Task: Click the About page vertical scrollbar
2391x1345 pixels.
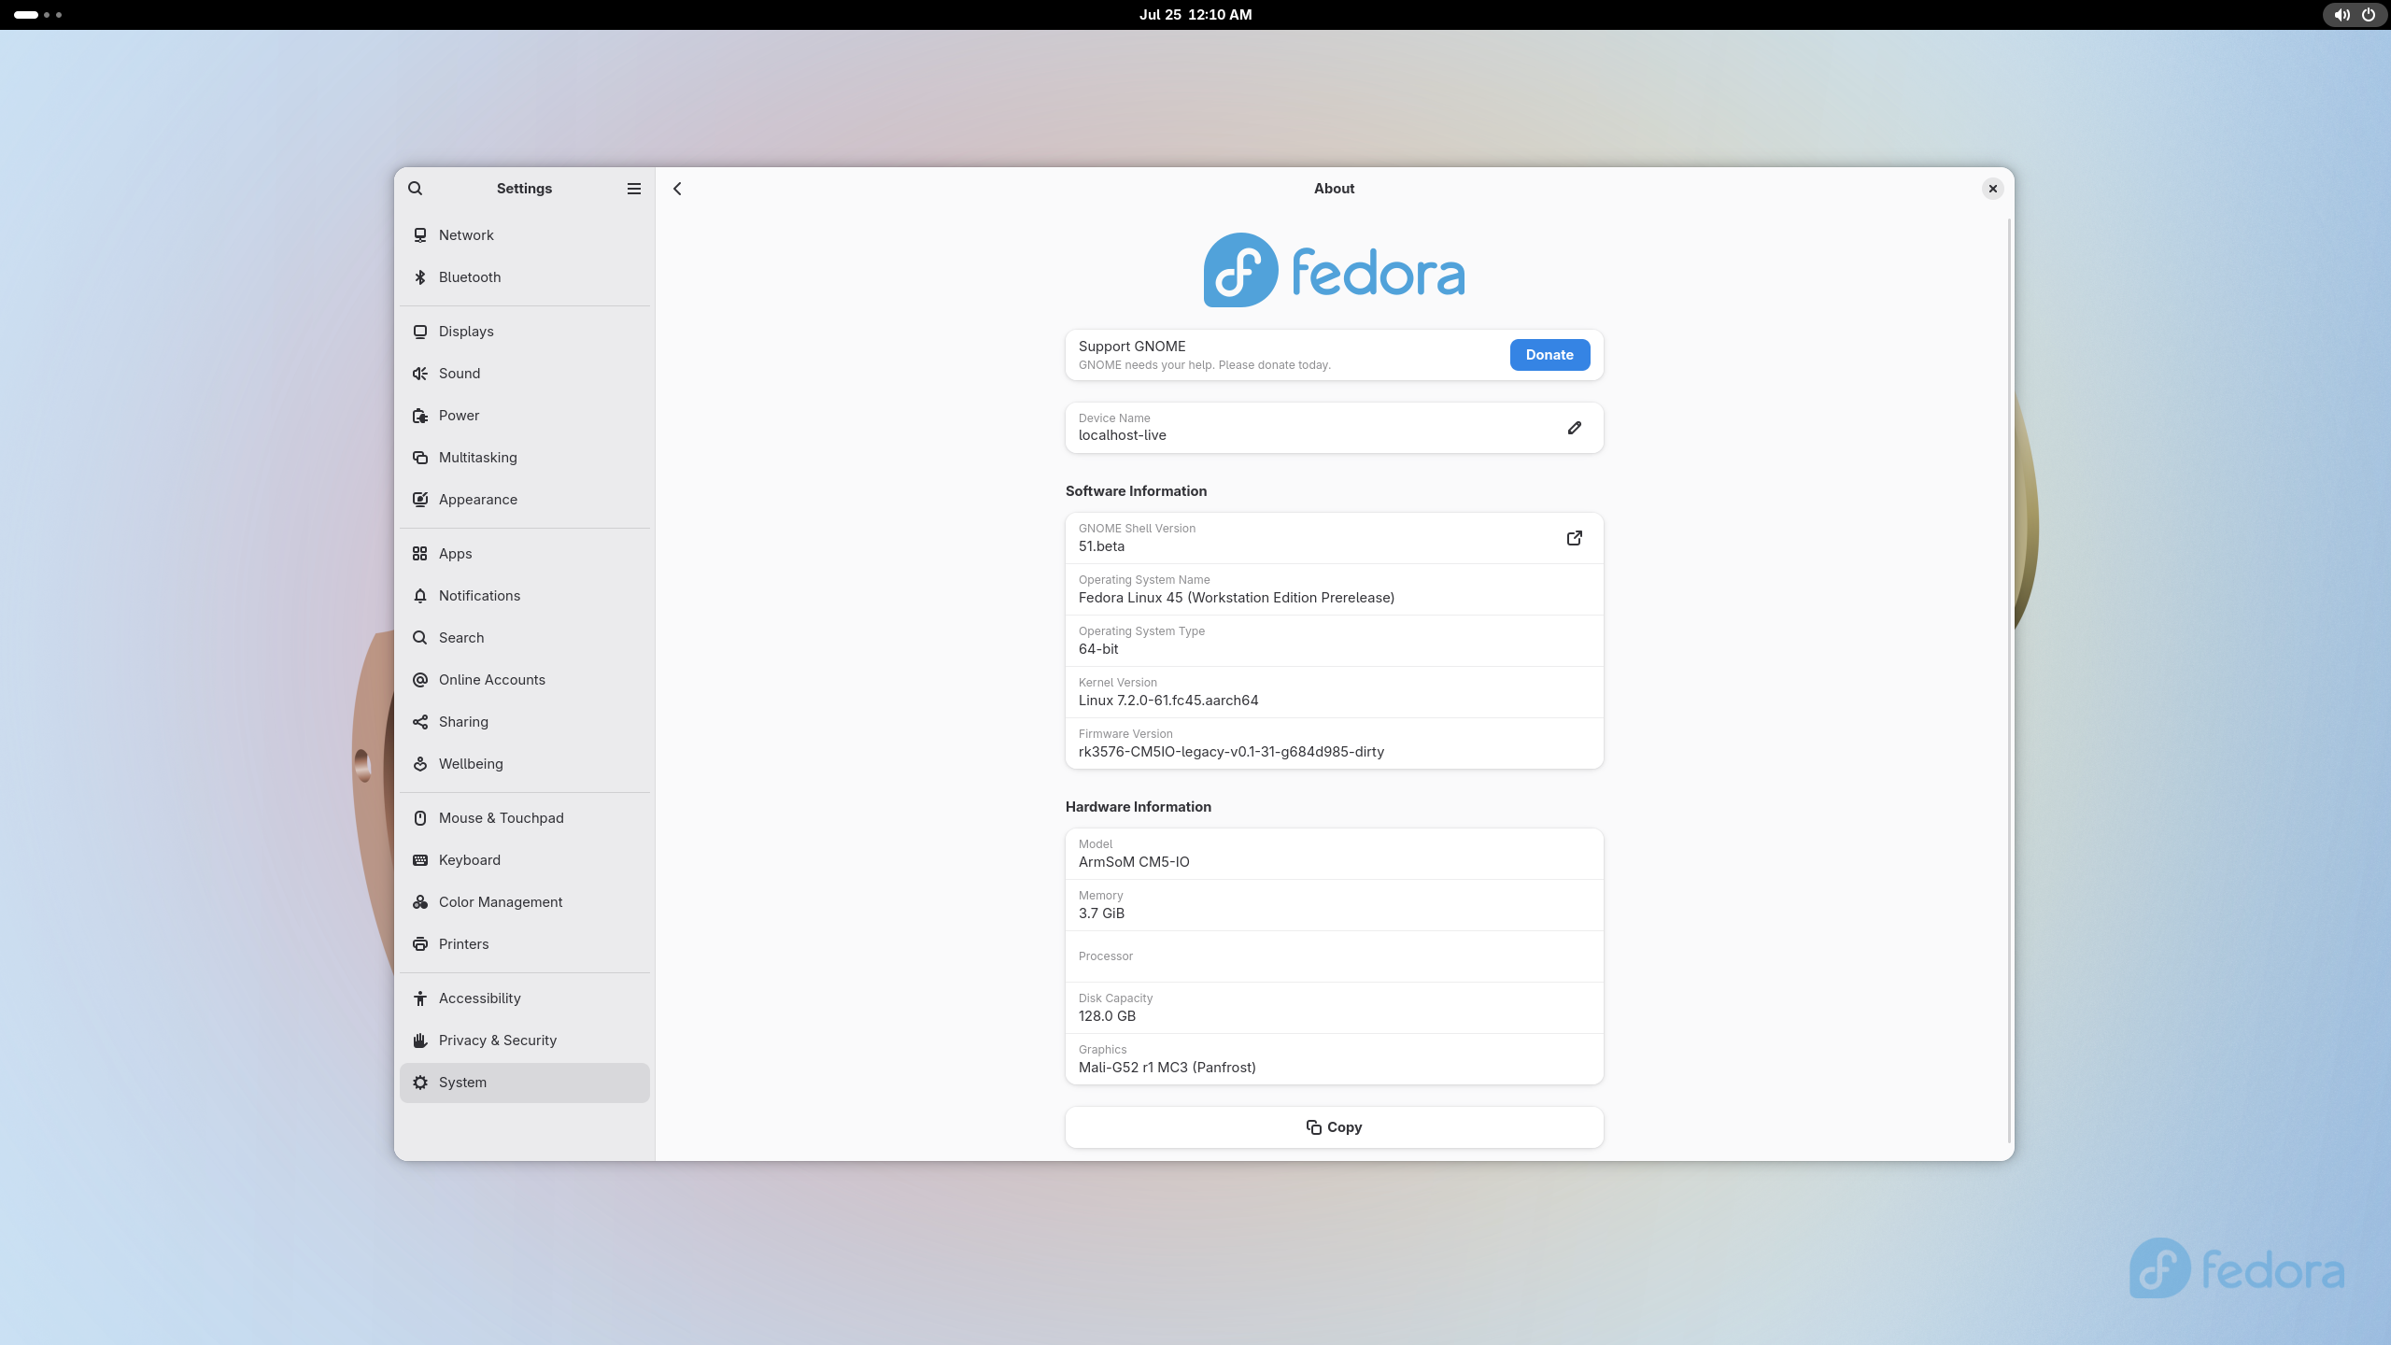Action: pos(2008,680)
